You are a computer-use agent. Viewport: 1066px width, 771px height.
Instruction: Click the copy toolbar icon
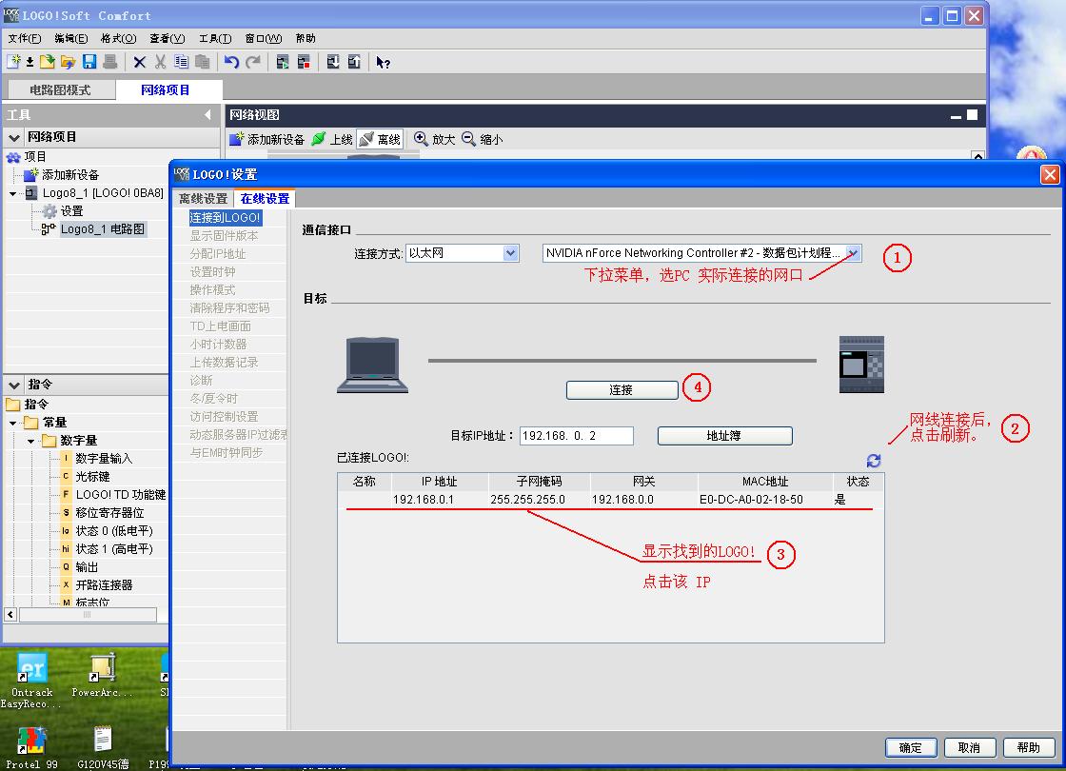(x=181, y=62)
